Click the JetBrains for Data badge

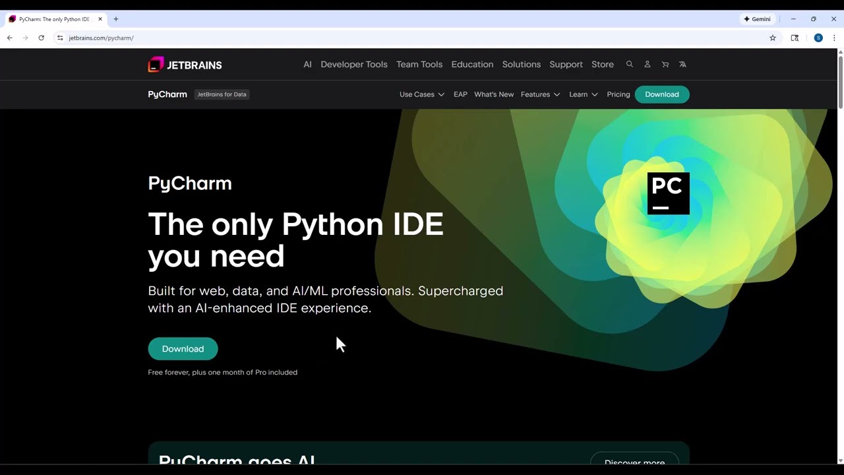pyautogui.click(x=222, y=94)
